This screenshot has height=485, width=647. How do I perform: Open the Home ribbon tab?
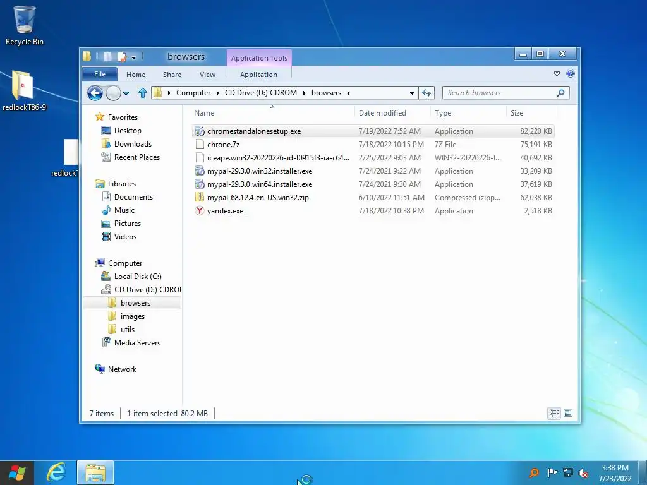point(136,75)
